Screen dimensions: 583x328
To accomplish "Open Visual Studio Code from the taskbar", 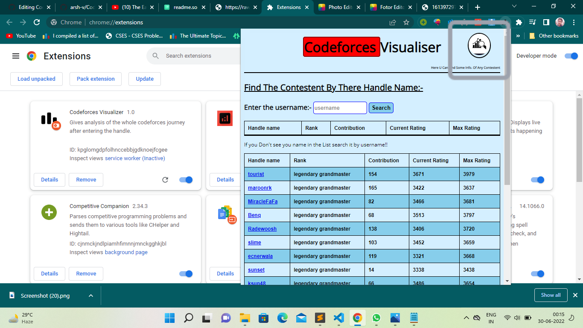I will click(339, 318).
